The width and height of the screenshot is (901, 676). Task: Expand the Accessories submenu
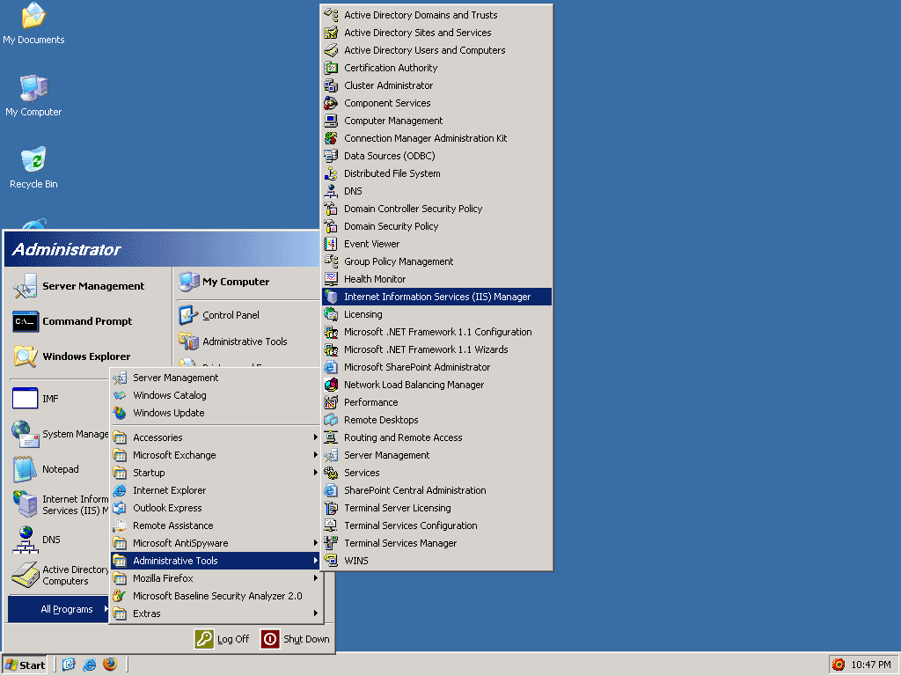pos(216,437)
